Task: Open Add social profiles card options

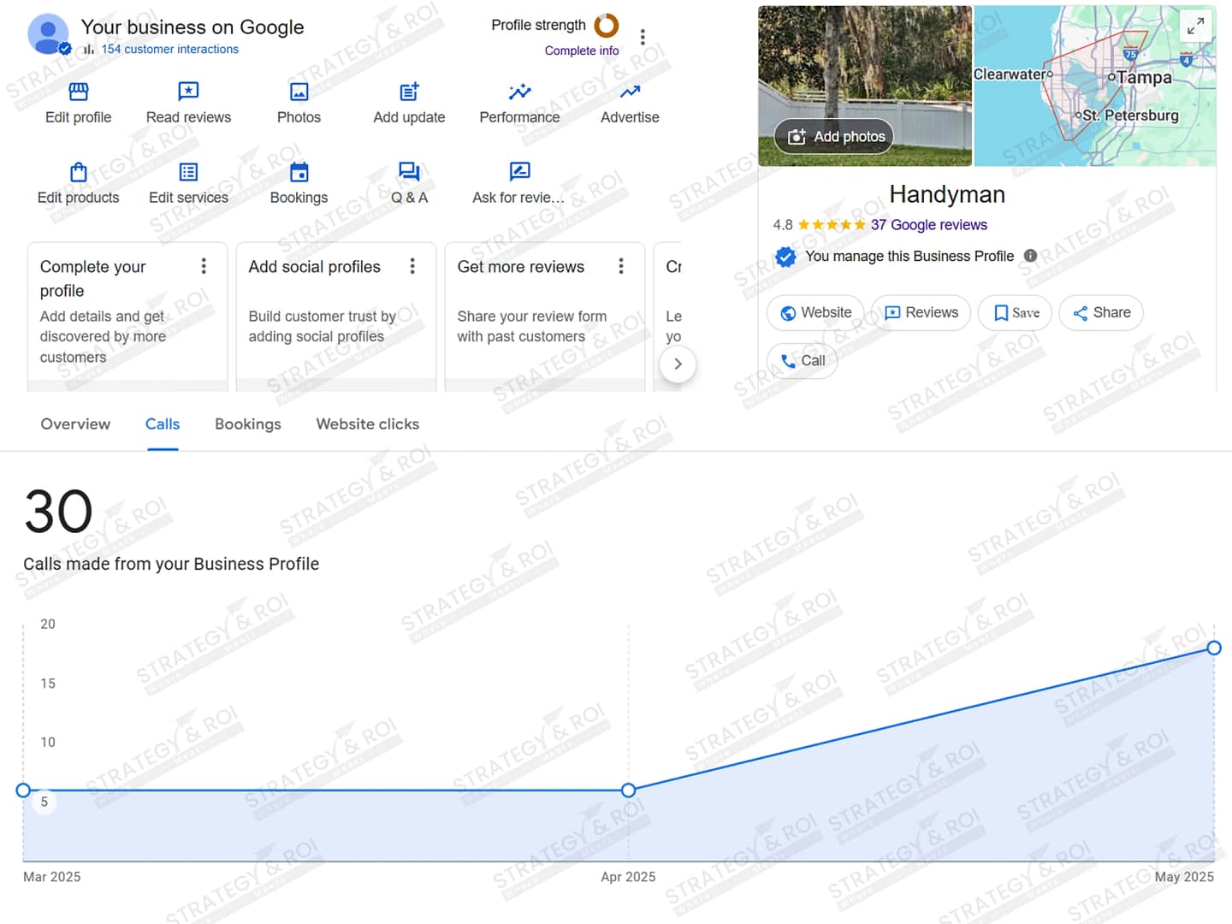Action: pos(412,266)
